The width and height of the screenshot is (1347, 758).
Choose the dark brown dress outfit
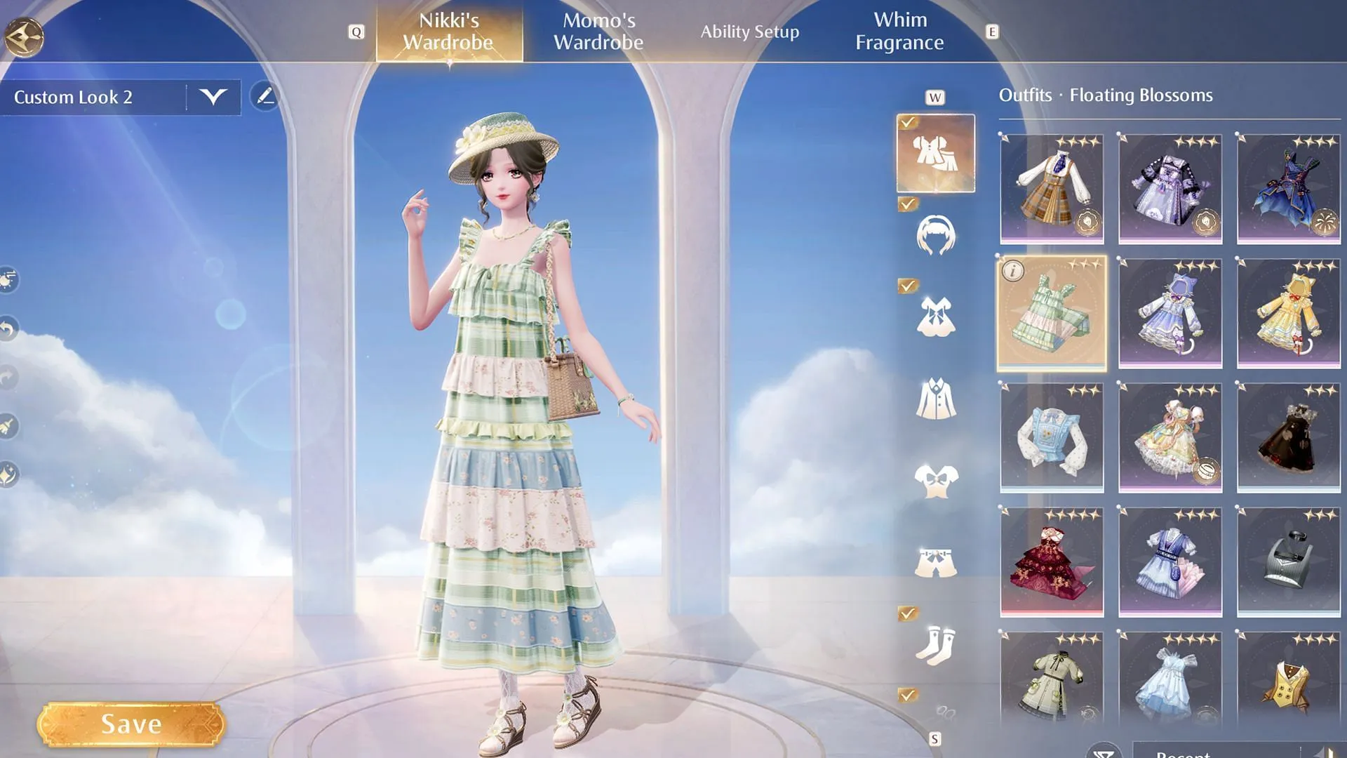click(x=1289, y=438)
